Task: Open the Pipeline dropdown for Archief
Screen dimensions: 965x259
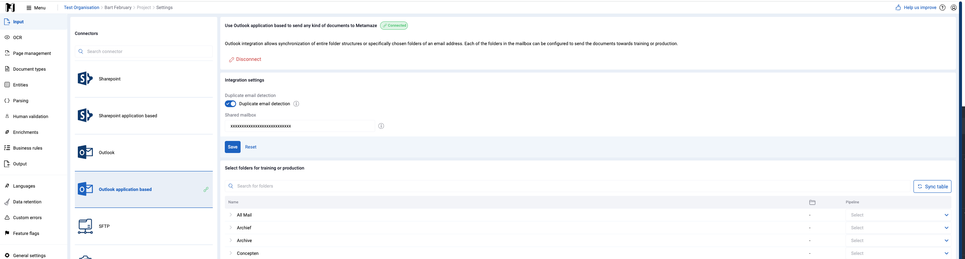Action: (x=898, y=228)
